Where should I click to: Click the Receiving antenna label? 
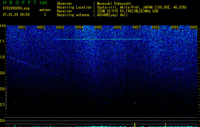click(73, 15)
